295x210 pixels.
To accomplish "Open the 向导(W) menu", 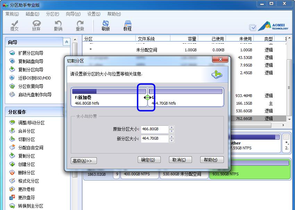I will 73,14.
